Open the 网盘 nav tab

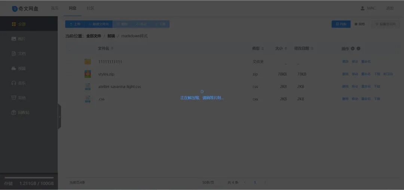point(73,8)
